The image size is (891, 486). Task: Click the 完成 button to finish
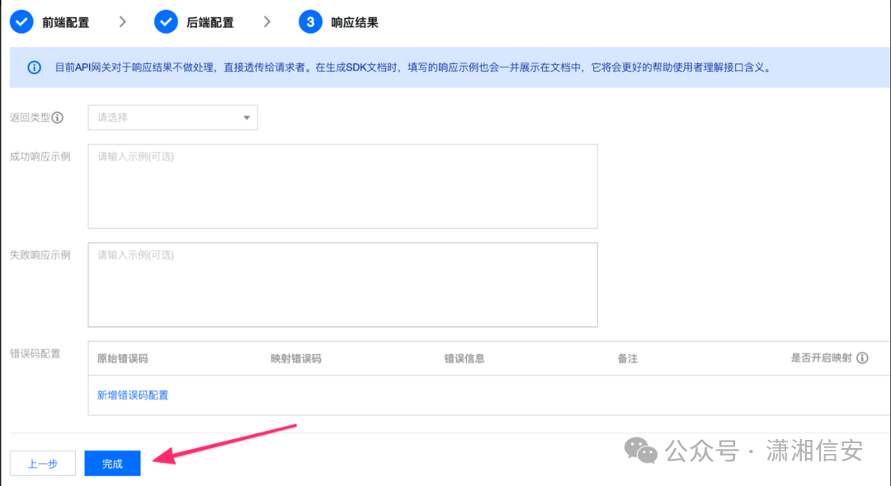(112, 463)
